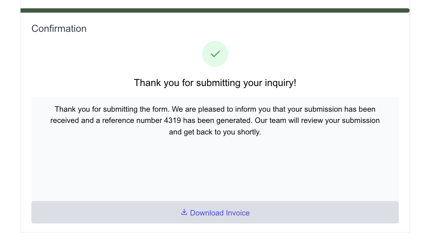Click the 'Thank you for submitting the form' sentence
423x248 pixels.
[x=111, y=109]
